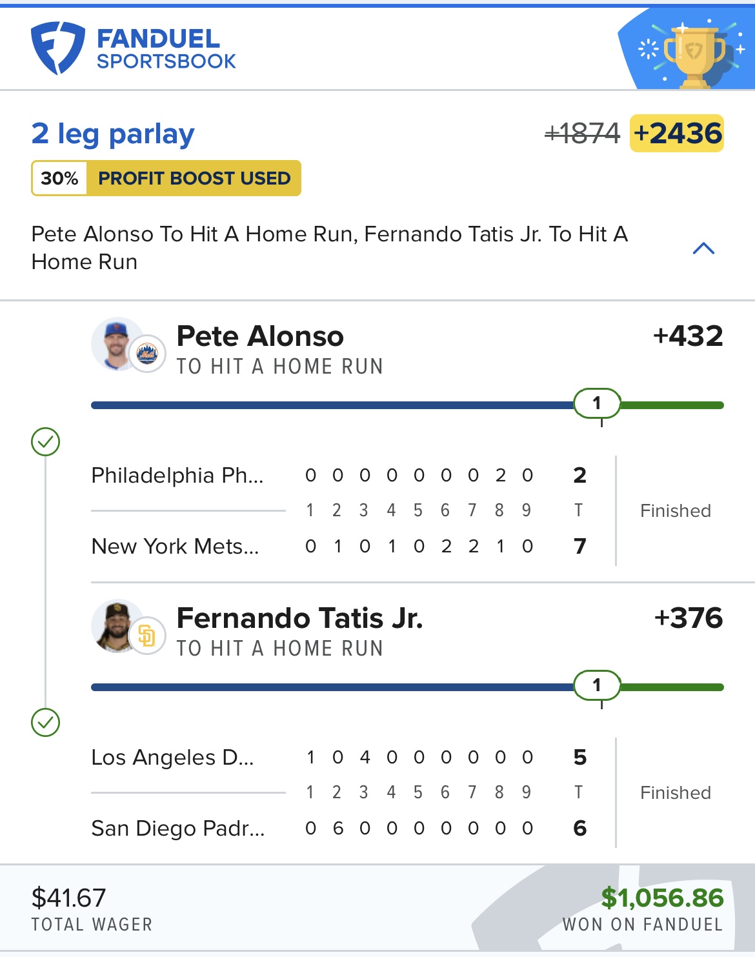Collapse the parlay details chevron

click(x=703, y=248)
